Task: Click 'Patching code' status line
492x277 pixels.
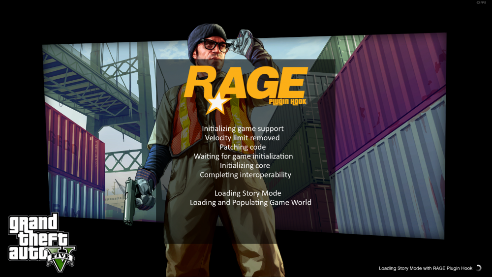Action: pos(243,147)
